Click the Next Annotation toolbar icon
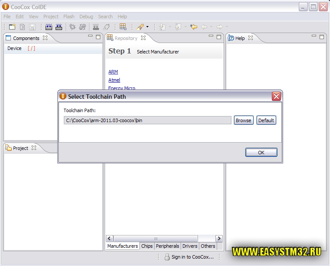 [x=162, y=27]
